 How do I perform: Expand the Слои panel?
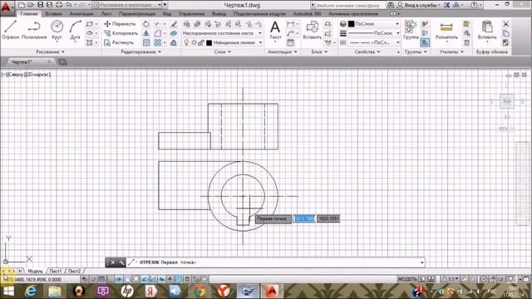223,51
